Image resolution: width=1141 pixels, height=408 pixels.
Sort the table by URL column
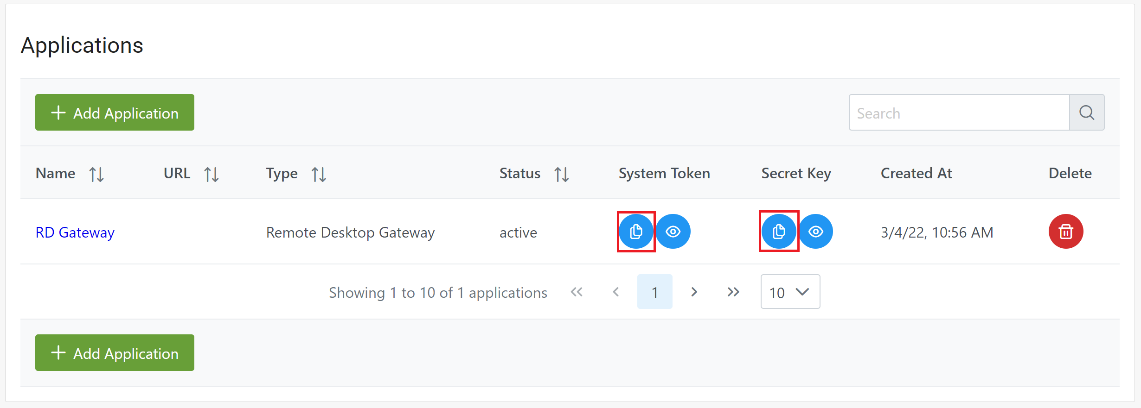coord(212,174)
